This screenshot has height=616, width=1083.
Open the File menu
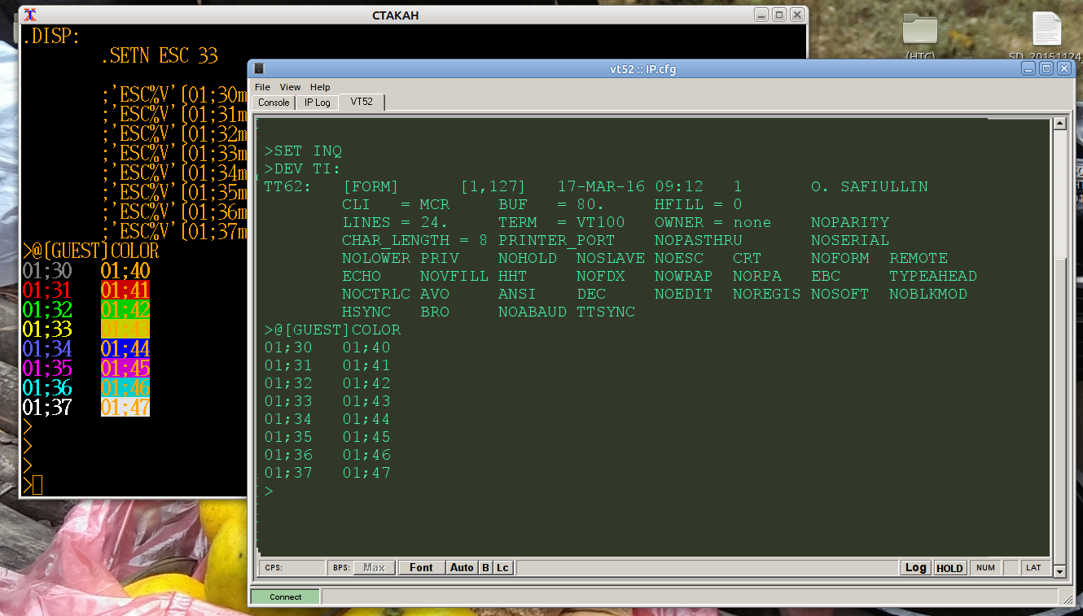262,87
